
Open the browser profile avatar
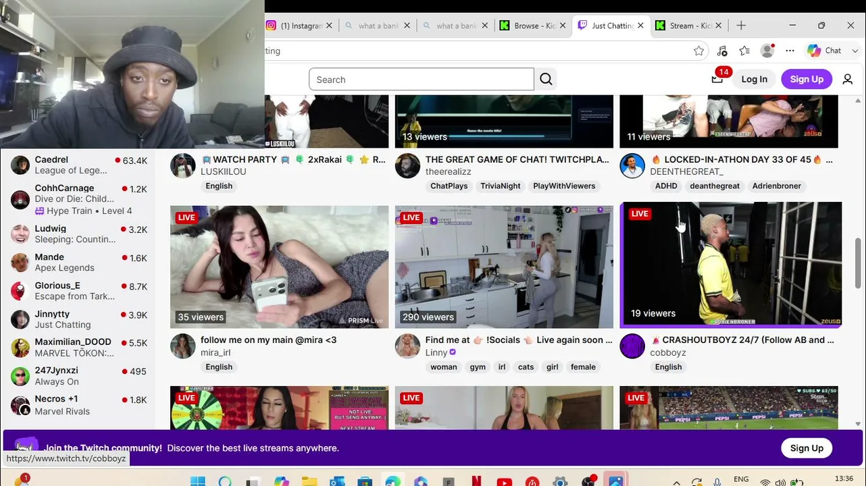pyautogui.click(x=767, y=51)
